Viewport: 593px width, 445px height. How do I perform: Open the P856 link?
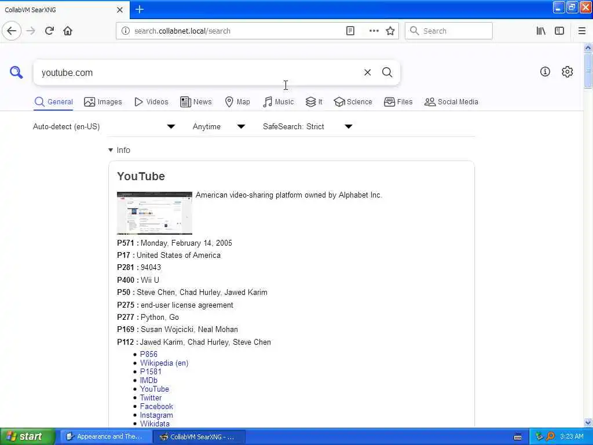point(149,354)
